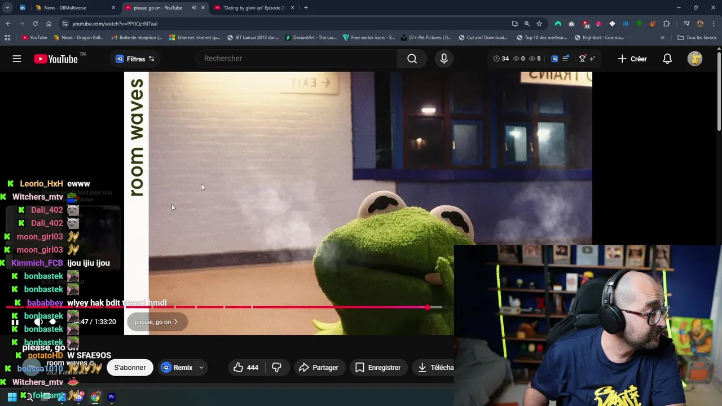Image resolution: width=722 pixels, height=406 pixels.
Task: Open the media controls music icon
Action: click(x=686, y=24)
